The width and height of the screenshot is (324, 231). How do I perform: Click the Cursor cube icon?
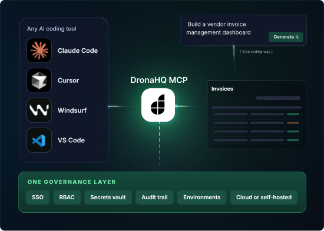pos(39,80)
